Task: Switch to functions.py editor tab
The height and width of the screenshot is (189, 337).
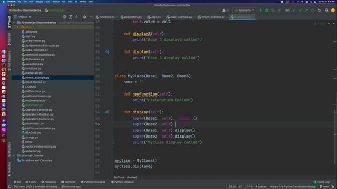Action: tap(105, 17)
